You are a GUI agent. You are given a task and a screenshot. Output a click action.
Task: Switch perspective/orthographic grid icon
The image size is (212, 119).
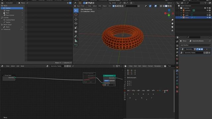tap(172, 31)
